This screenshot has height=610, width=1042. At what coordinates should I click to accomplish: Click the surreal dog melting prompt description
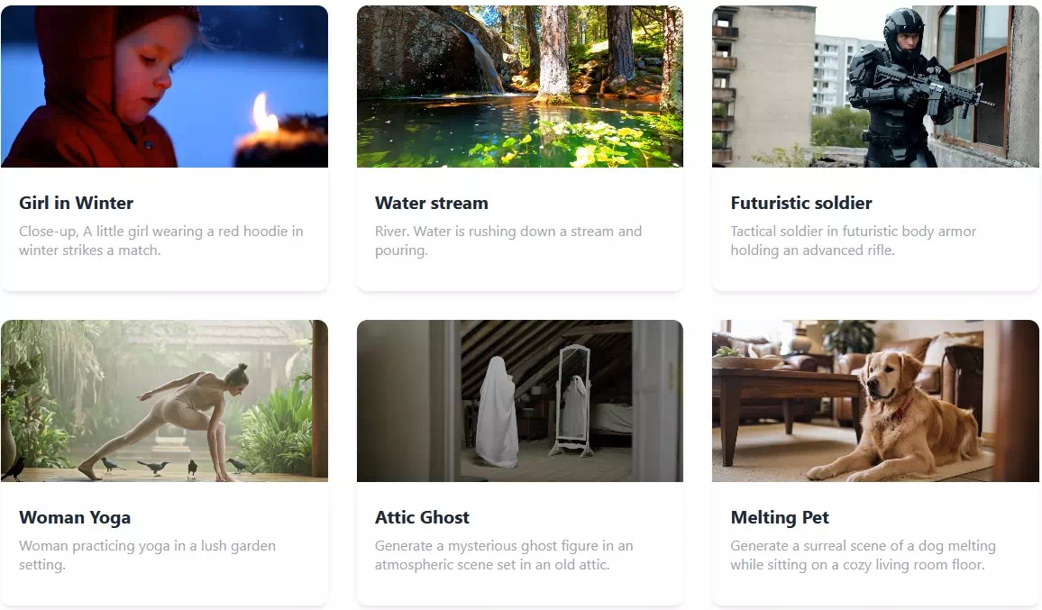click(863, 555)
